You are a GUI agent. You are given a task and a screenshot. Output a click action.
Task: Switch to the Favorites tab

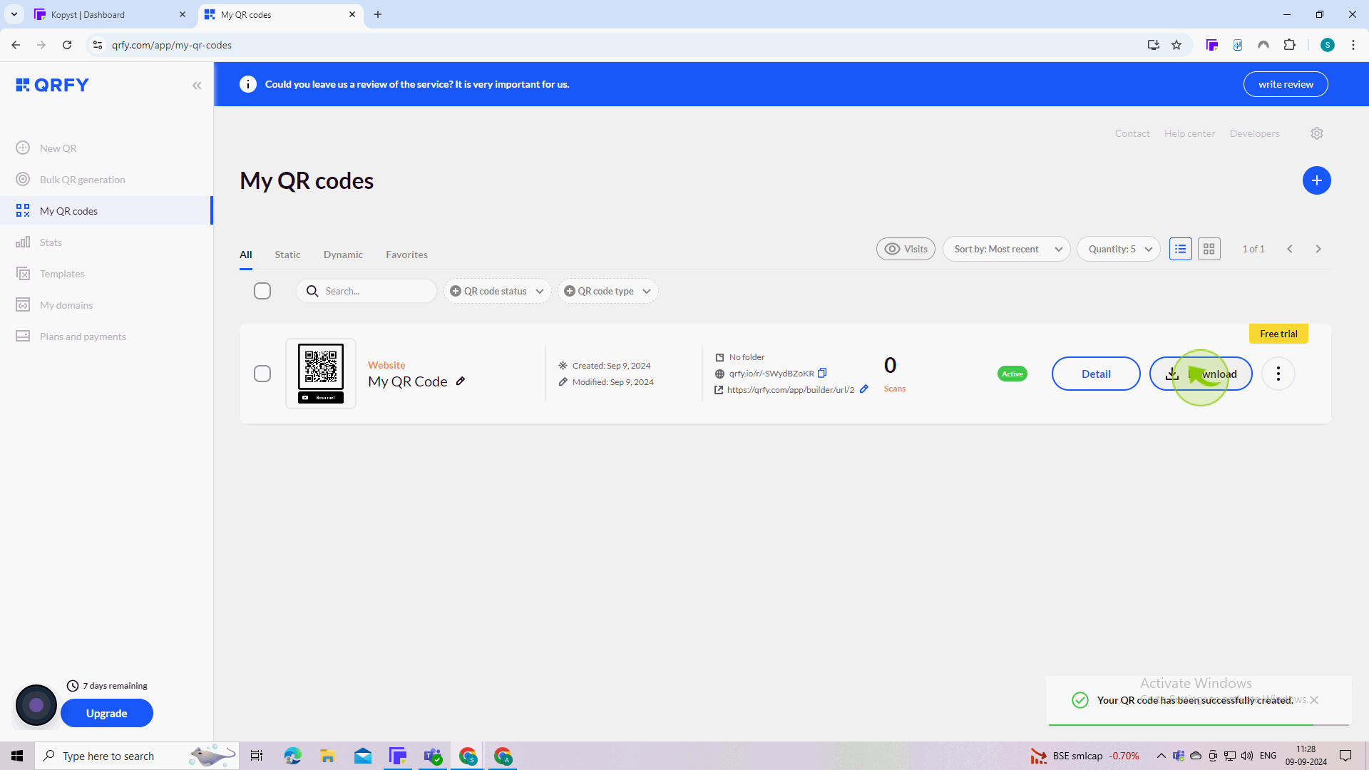tap(406, 255)
